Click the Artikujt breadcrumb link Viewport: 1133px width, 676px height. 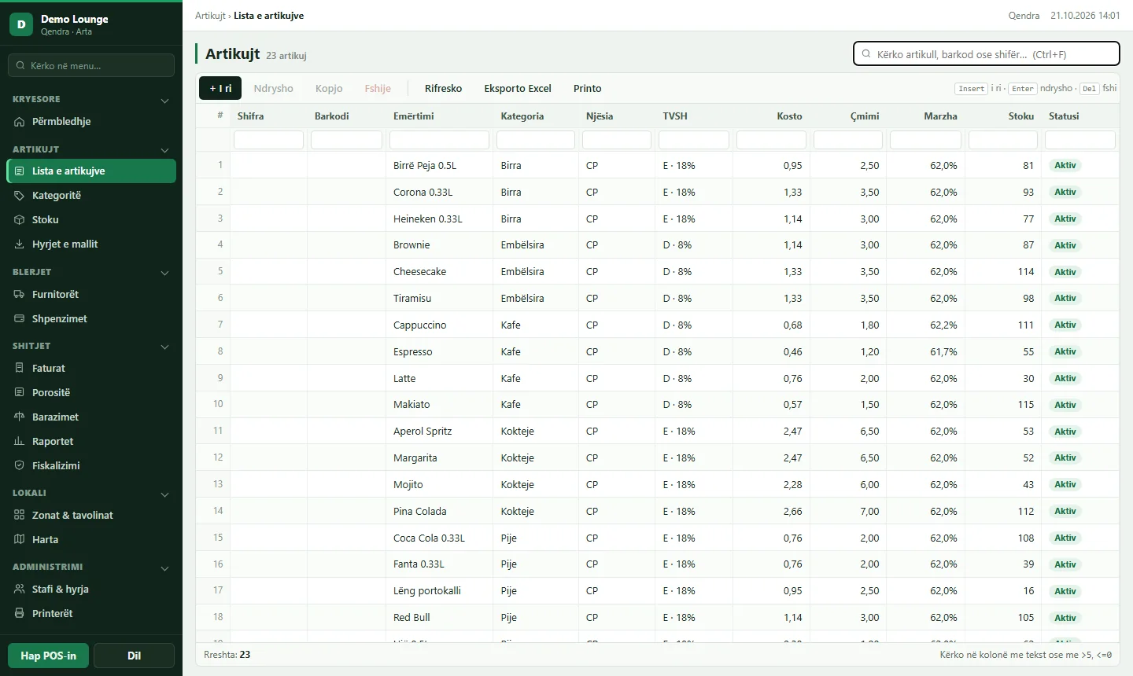210,16
